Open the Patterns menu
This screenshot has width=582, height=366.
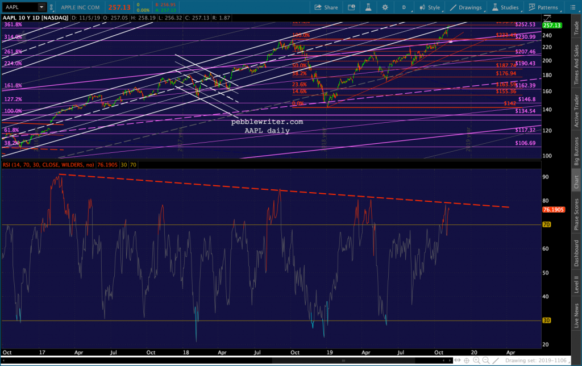pos(543,7)
